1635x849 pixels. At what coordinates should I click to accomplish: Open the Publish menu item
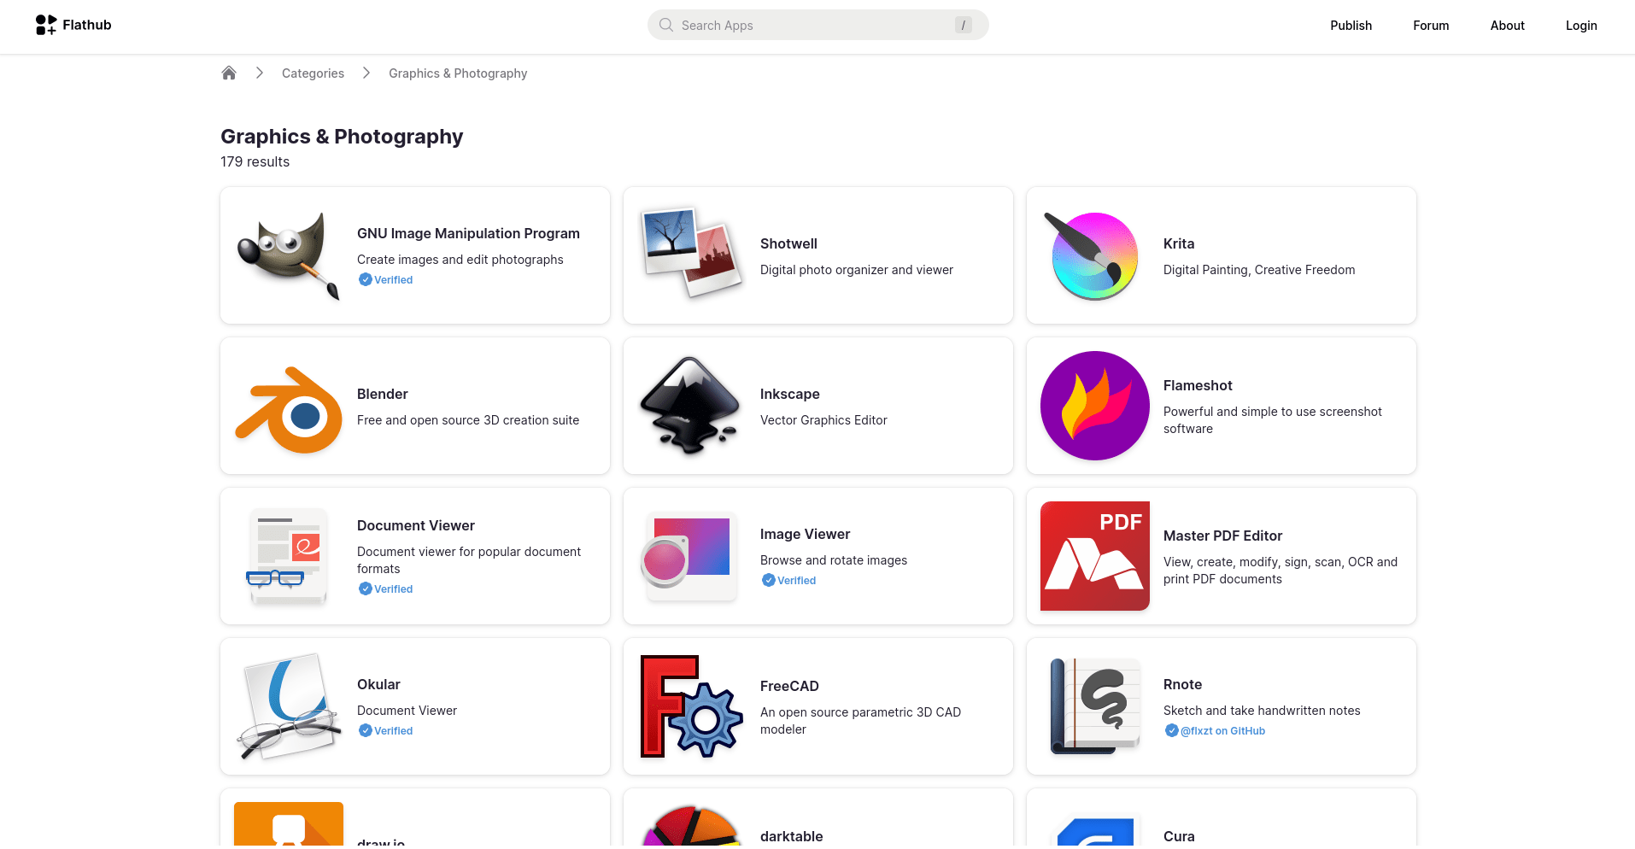point(1351,26)
